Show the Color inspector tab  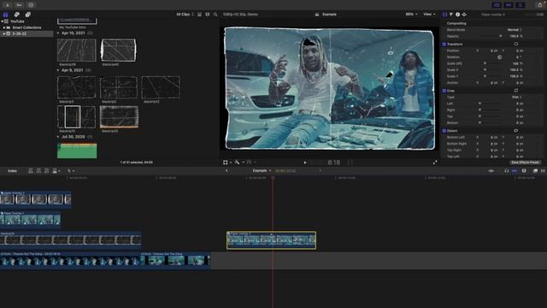point(451,15)
